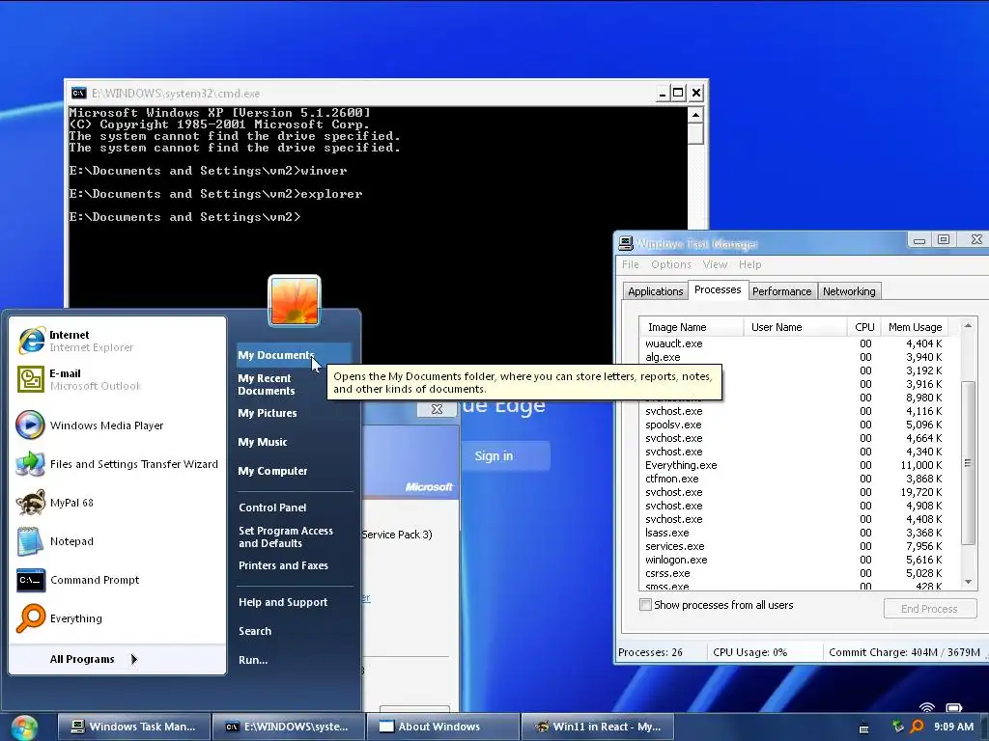
Task: Click Sign in button behind Start menu
Action: (x=506, y=455)
